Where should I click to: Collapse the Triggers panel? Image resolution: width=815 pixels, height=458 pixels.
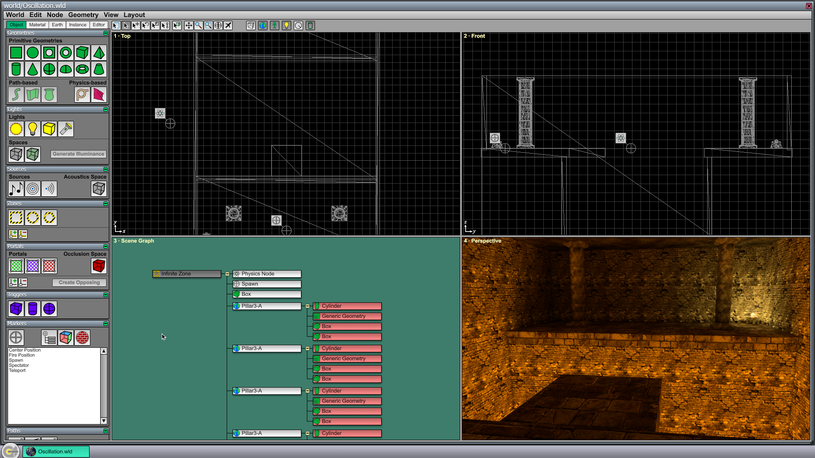pyautogui.click(x=106, y=295)
